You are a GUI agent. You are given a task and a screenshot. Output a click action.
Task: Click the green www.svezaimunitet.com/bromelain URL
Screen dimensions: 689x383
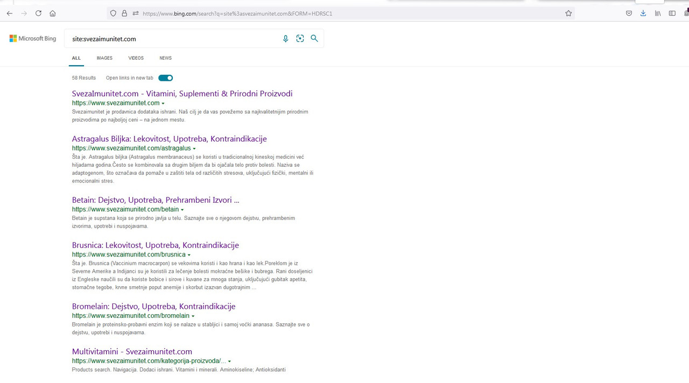131,316
